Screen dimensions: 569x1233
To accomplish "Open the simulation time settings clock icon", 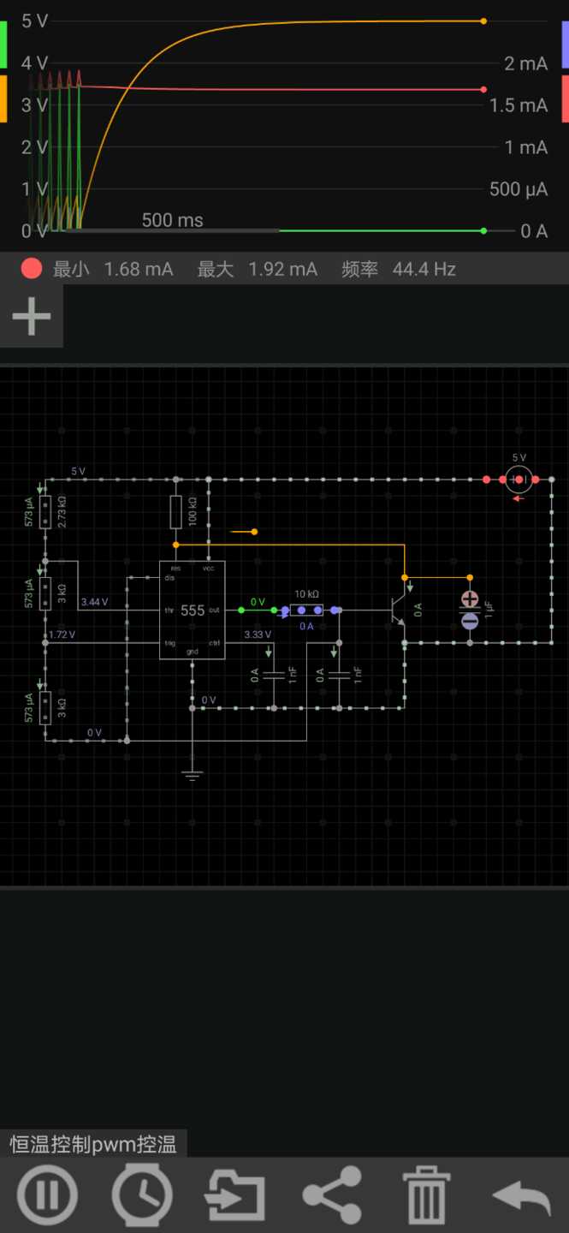I will click(141, 1194).
